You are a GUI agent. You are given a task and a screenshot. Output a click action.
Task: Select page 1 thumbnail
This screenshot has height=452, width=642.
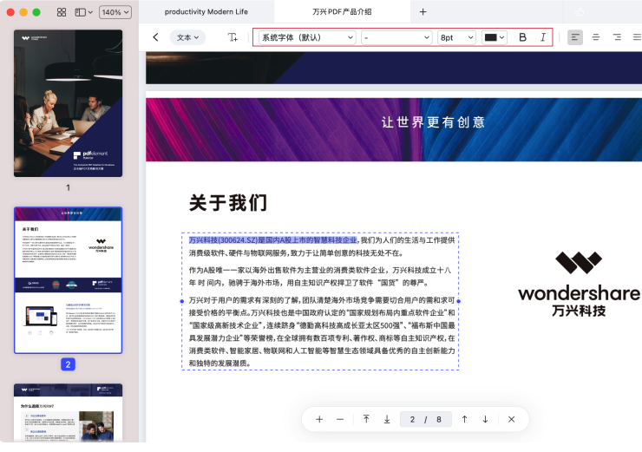click(x=68, y=103)
